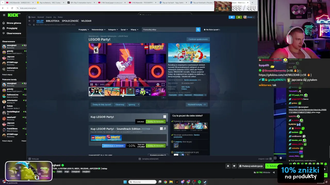
Task: Open Centrum społeczności for LEGO Party
Action: point(198,39)
